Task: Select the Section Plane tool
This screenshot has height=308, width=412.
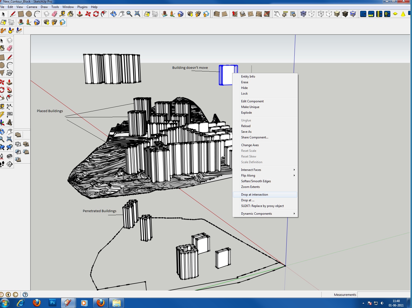Action: (x=10, y=164)
